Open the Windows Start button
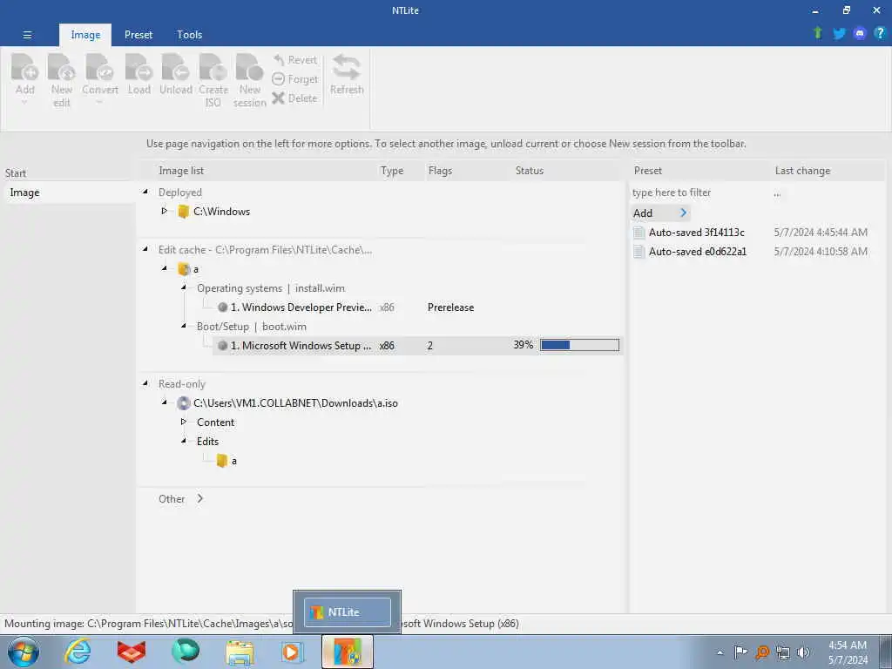The height and width of the screenshot is (669, 892). click(x=24, y=652)
